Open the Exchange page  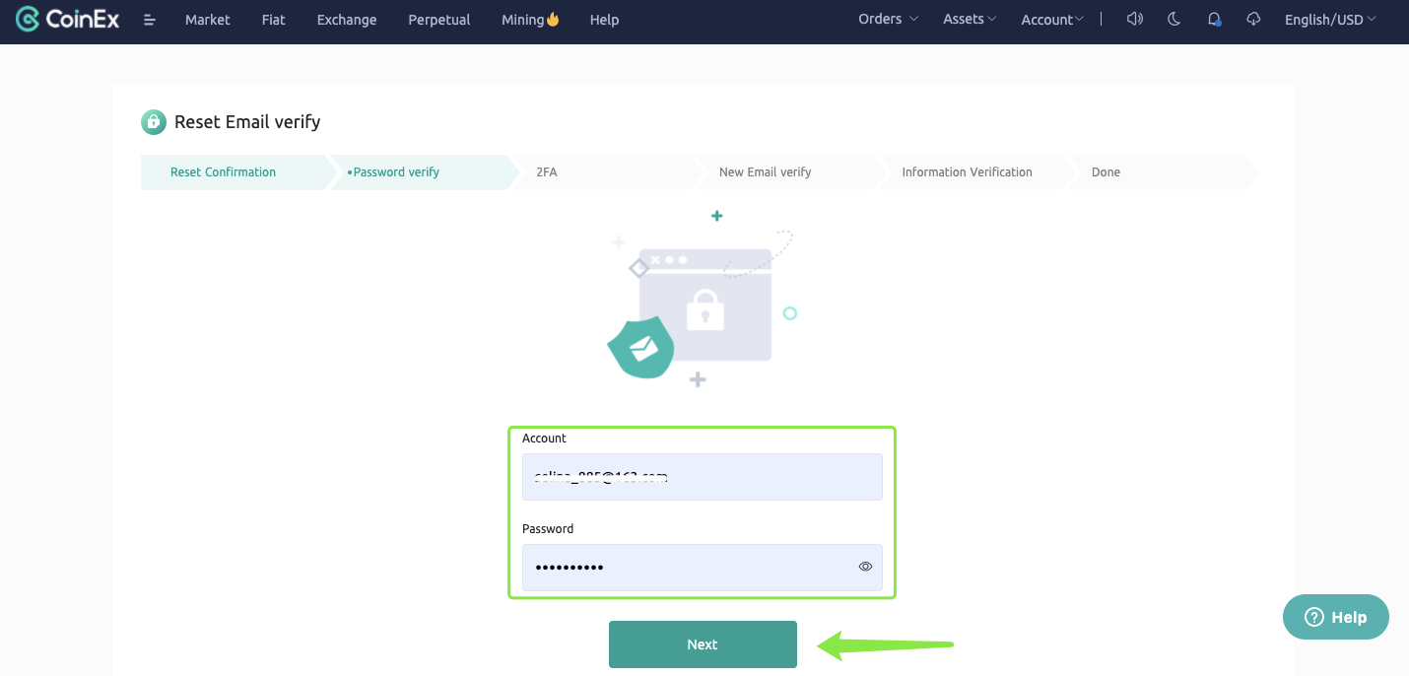coord(347,20)
